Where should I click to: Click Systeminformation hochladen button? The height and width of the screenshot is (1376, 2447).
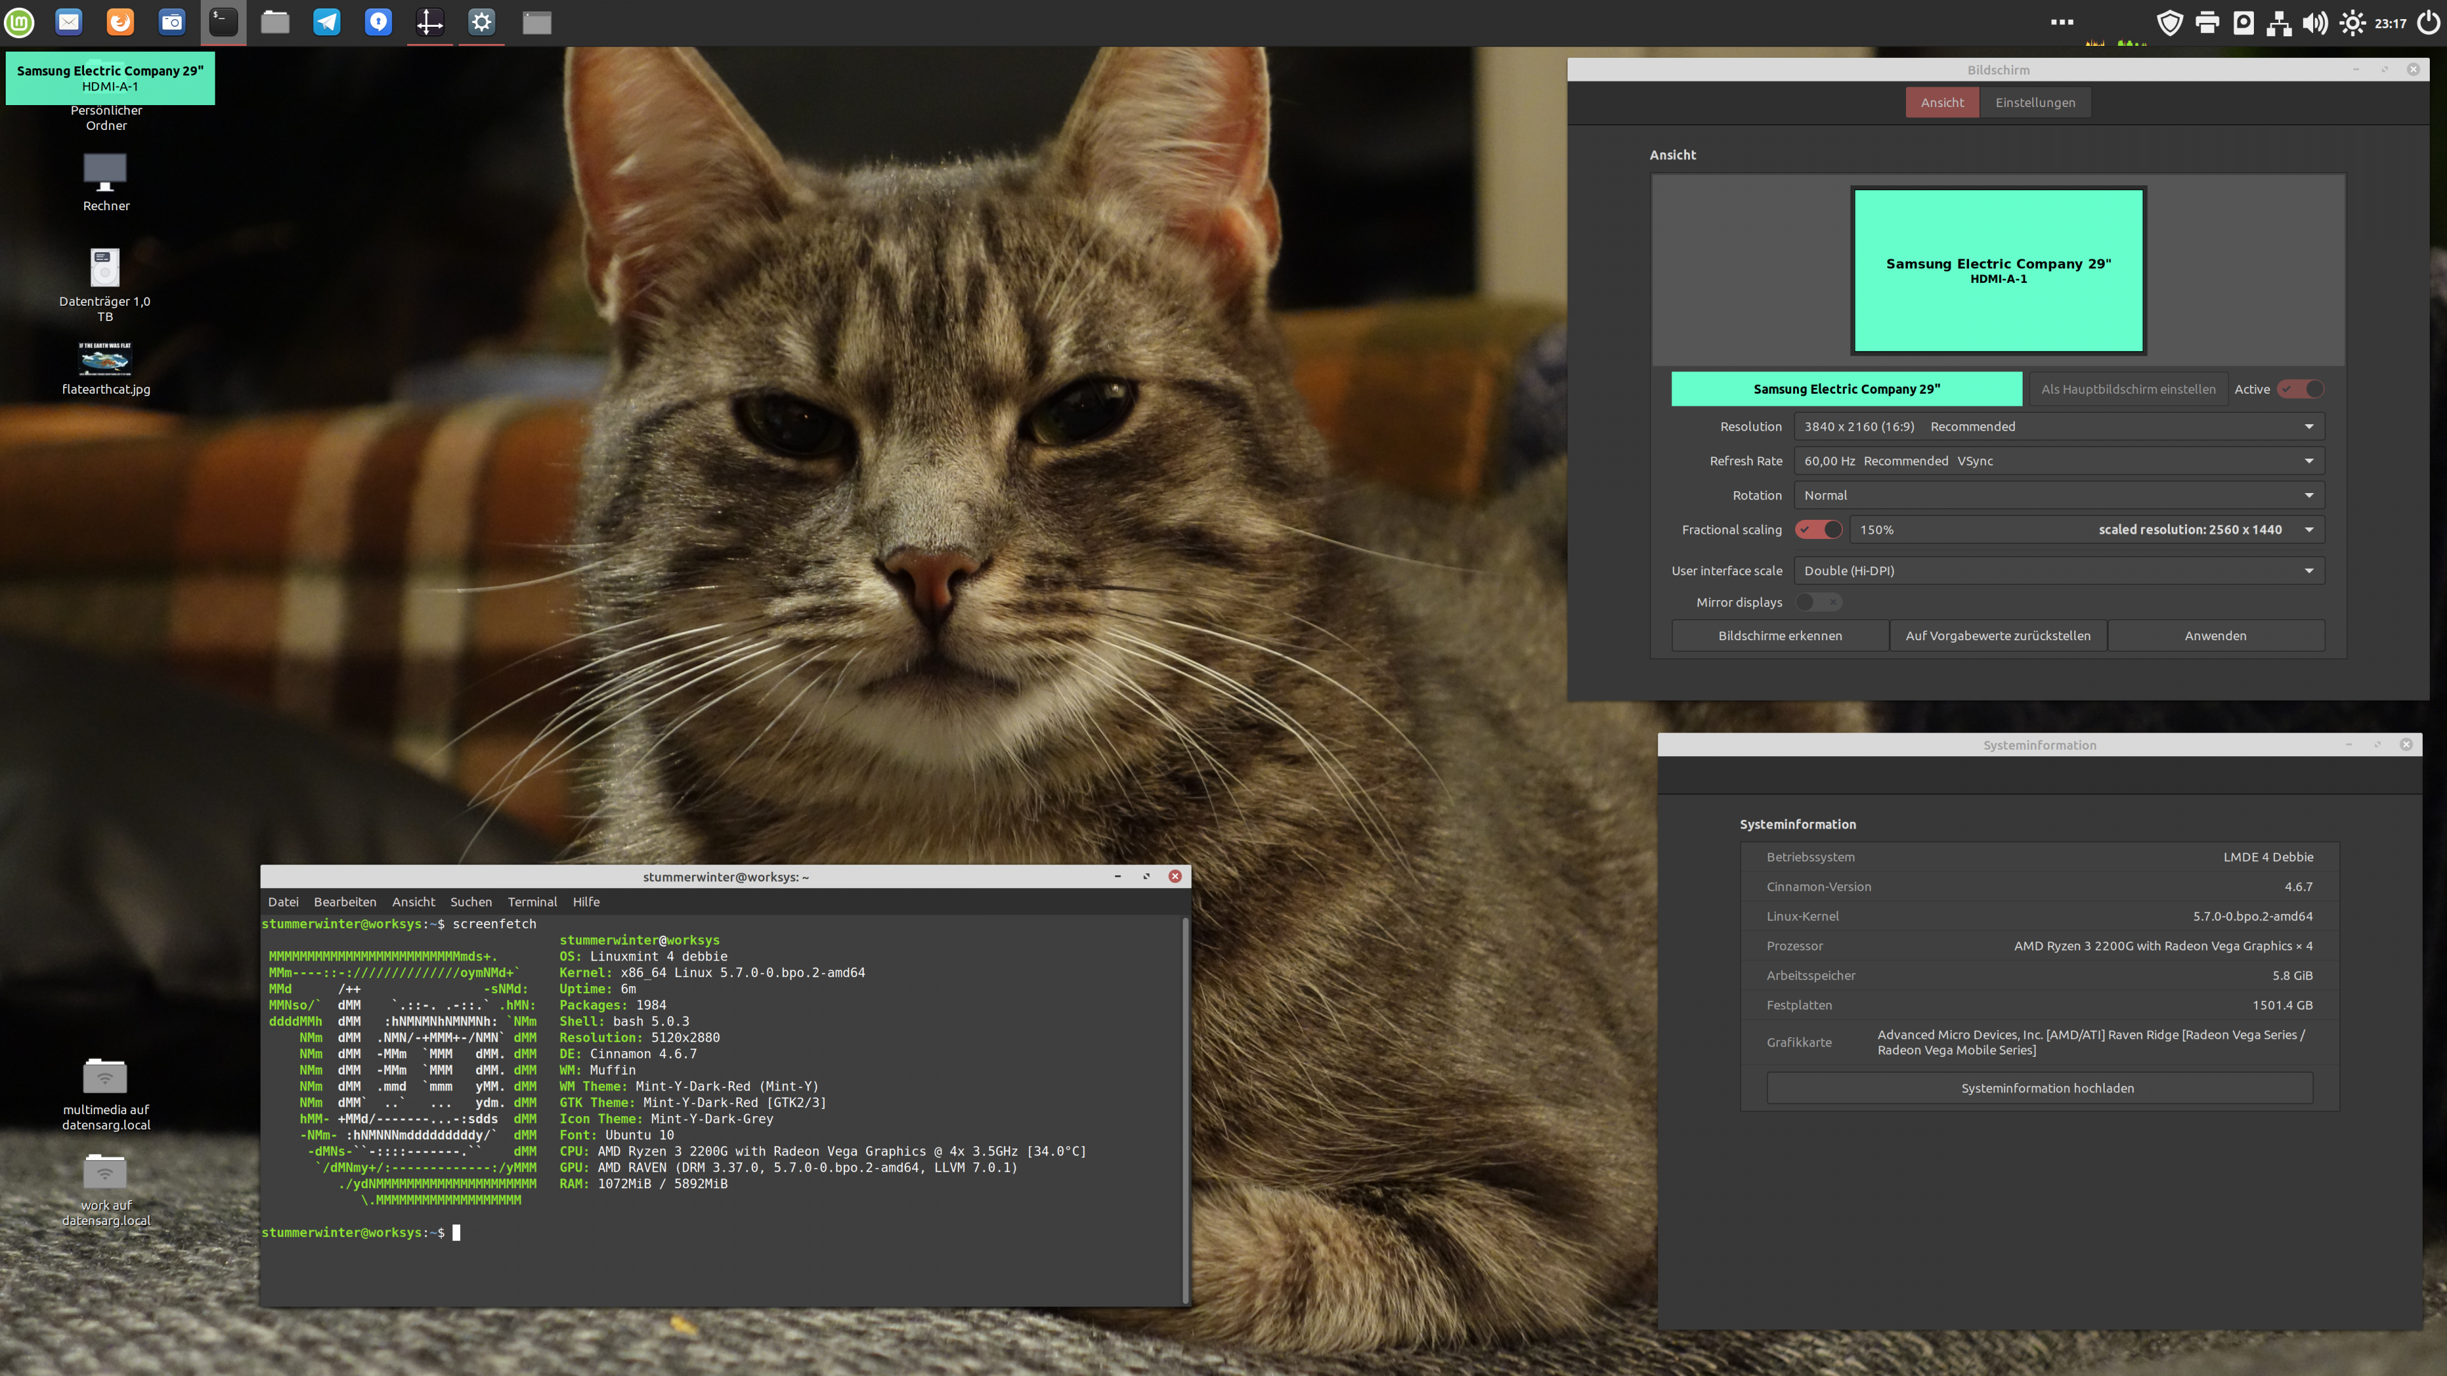pos(2047,1088)
